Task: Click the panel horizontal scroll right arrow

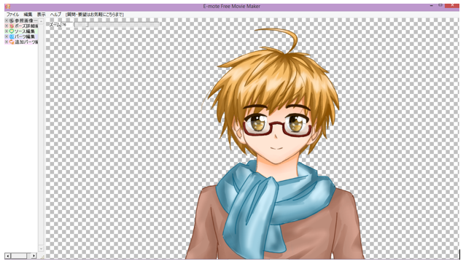Action: (34, 256)
